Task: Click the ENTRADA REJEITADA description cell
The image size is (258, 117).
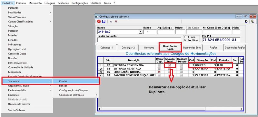Action: 134,69
